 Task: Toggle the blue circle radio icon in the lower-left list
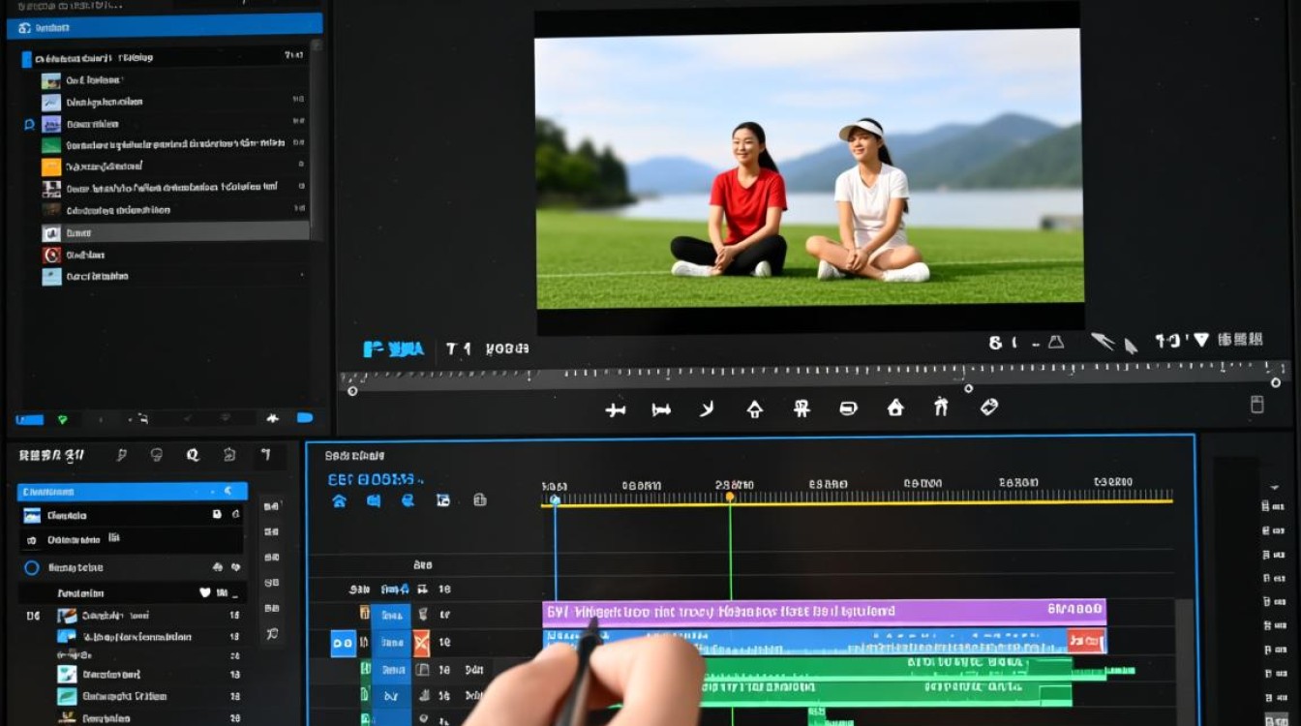32,568
